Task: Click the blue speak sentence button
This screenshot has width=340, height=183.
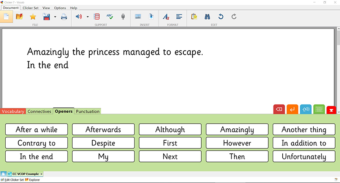Action: coord(306,110)
